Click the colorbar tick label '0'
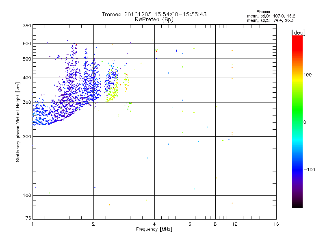The width and height of the screenshot is (325, 244). point(305,122)
